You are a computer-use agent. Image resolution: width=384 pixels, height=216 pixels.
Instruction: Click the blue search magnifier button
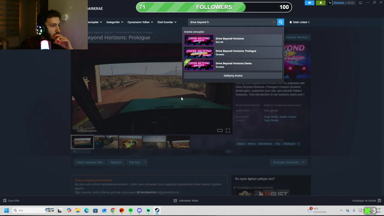point(280,22)
